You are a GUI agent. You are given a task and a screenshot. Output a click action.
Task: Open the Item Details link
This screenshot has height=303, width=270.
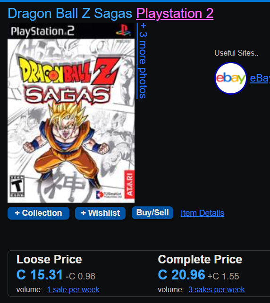(x=202, y=213)
